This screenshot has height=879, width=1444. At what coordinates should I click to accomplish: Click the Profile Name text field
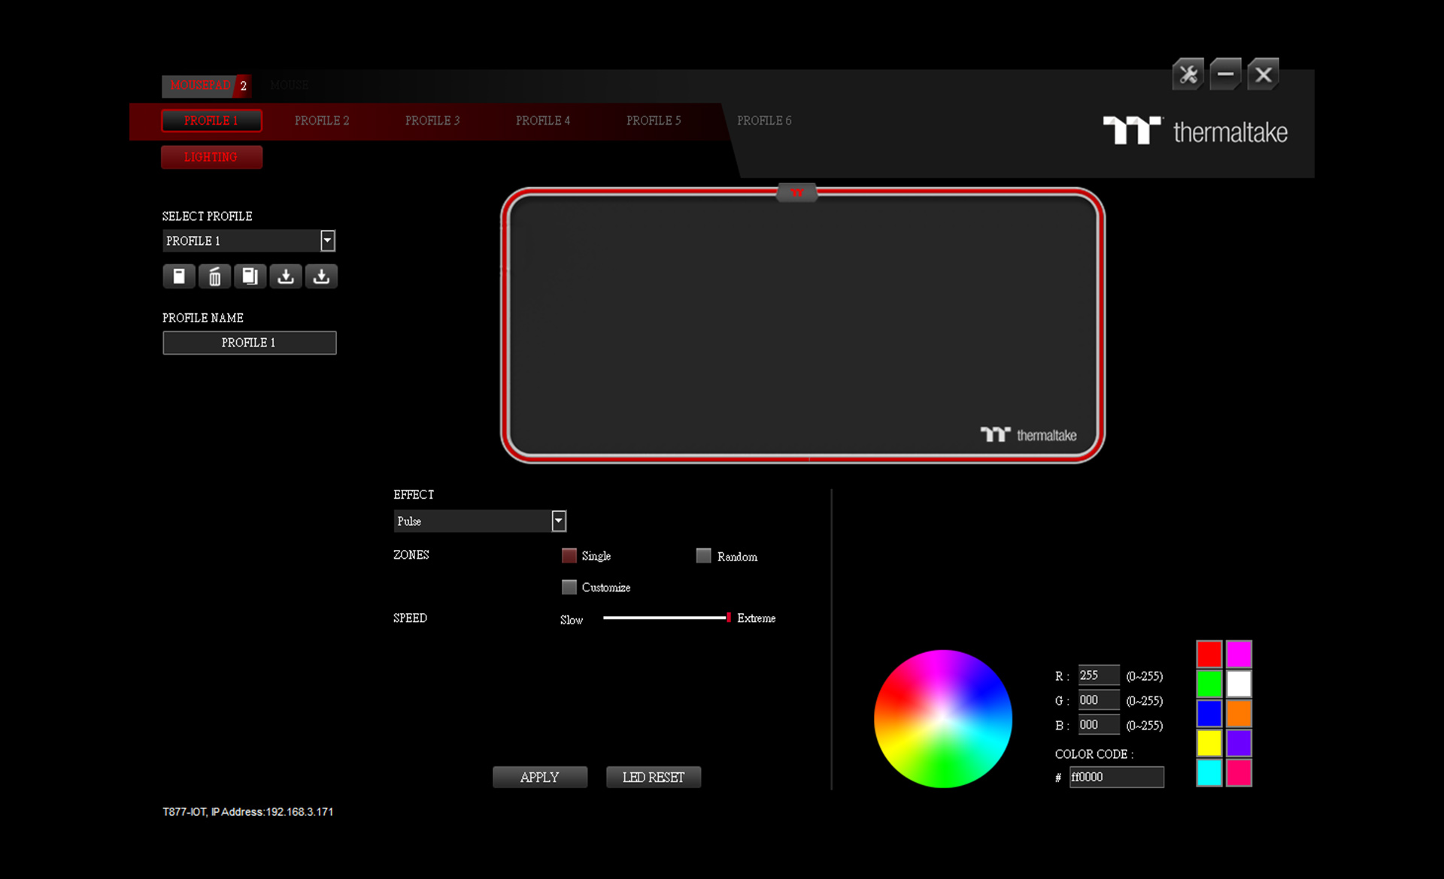click(249, 343)
